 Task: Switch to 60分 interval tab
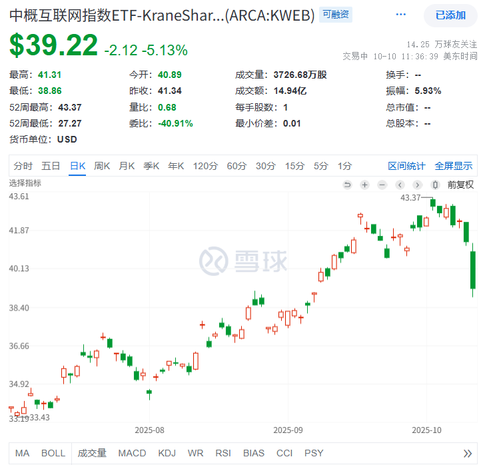(237, 166)
